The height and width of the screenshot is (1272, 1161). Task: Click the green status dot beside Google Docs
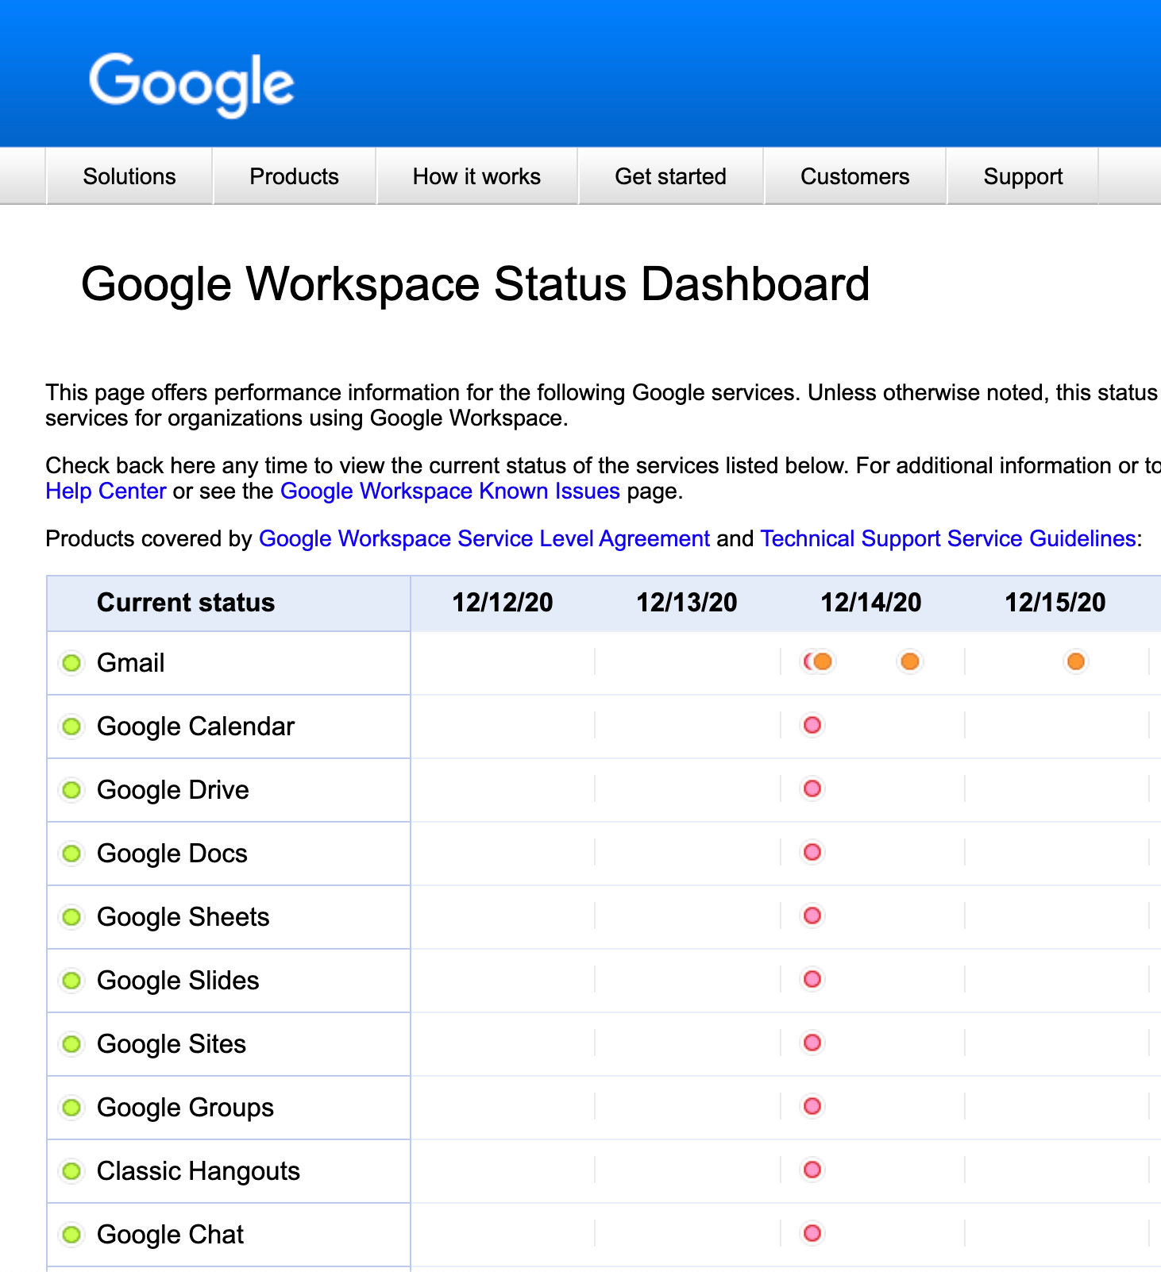pyautogui.click(x=71, y=853)
